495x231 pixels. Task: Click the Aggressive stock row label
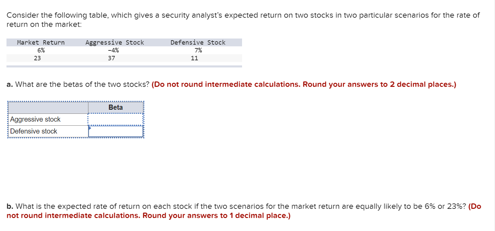(35, 119)
